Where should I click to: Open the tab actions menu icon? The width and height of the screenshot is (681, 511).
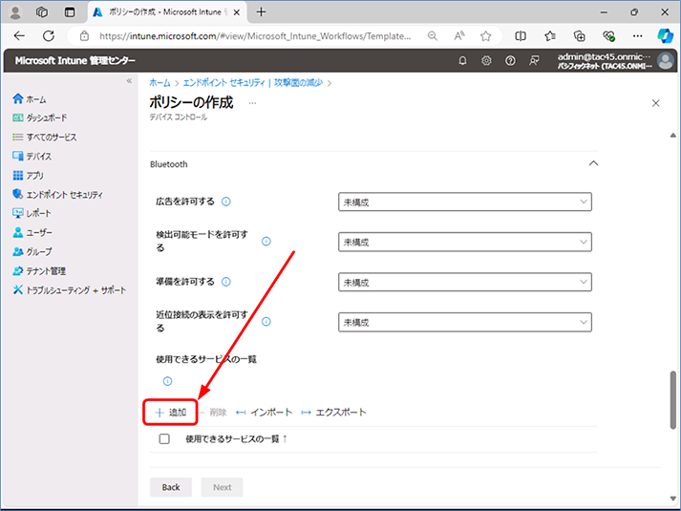tap(70, 12)
